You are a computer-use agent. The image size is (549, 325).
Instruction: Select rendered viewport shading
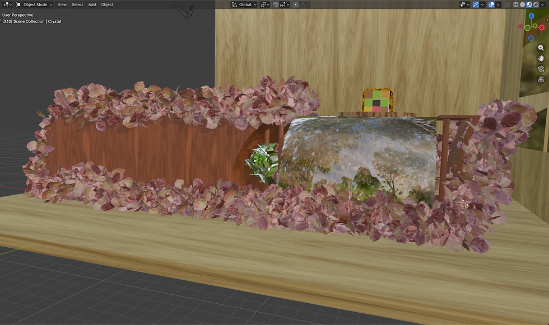[x=536, y=4]
